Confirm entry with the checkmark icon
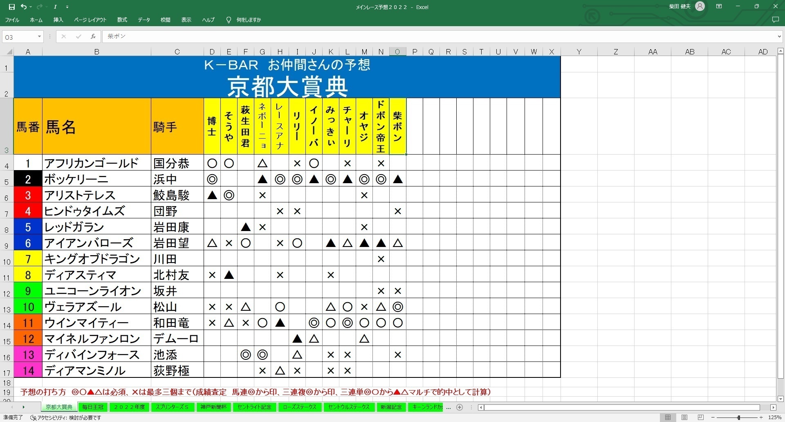785x422 pixels. pos(78,36)
